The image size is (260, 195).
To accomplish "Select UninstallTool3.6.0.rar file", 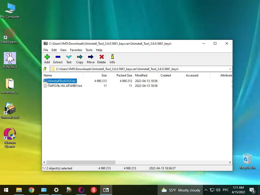I will coord(61,81).
